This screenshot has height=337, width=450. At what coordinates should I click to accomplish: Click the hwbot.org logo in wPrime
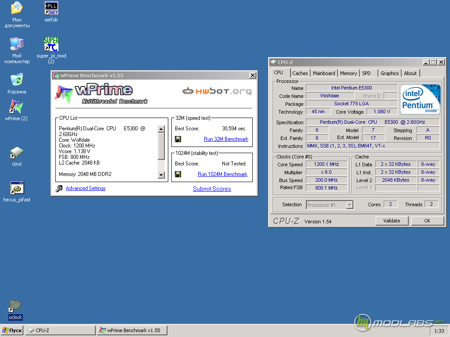click(x=217, y=91)
